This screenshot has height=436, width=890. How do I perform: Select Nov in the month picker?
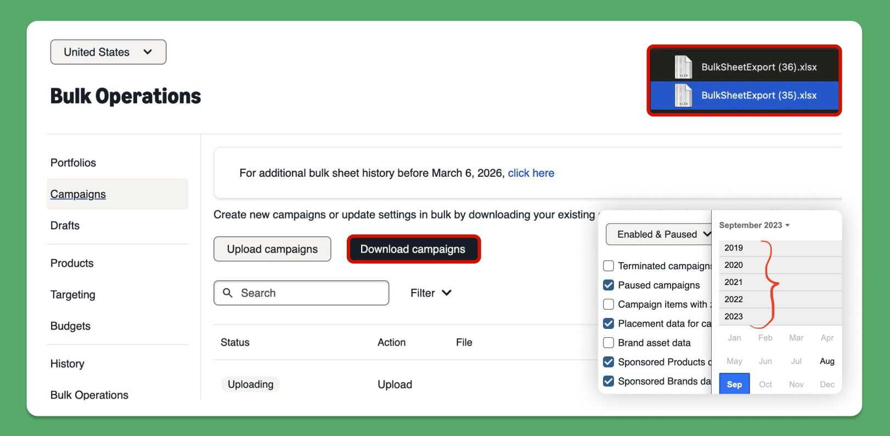tap(796, 384)
